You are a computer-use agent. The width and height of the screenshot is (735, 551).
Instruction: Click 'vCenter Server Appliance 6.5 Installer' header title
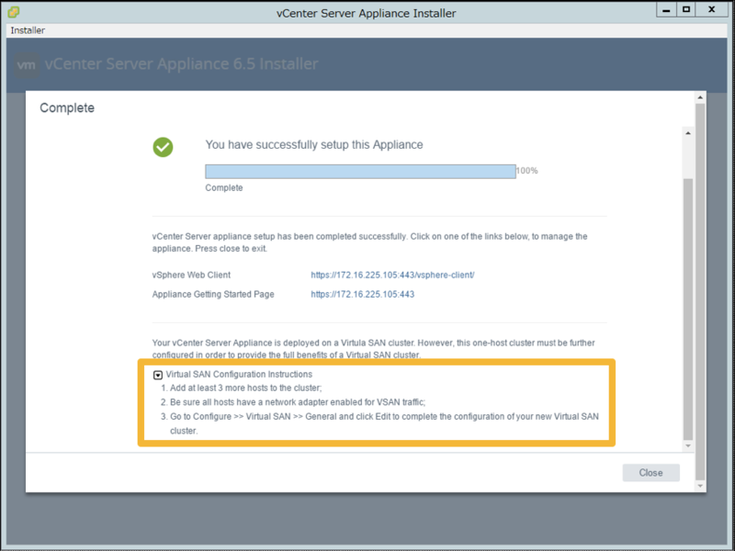(181, 63)
